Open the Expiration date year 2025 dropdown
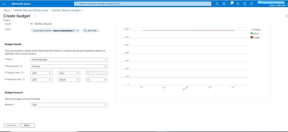The height and width of the screenshot is (132, 288). 42,80
